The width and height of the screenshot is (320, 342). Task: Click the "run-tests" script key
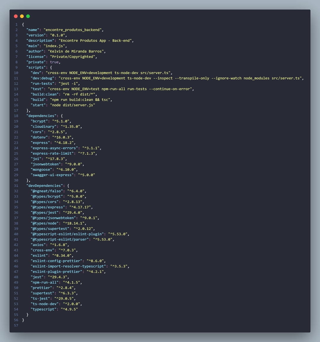tap(42, 83)
